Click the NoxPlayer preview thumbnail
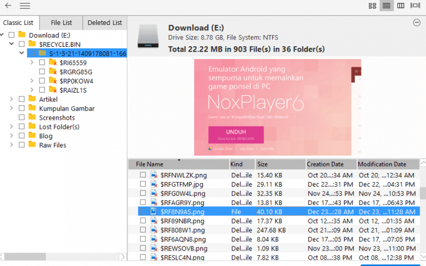The image size is (426, 266). pos(277,107)
